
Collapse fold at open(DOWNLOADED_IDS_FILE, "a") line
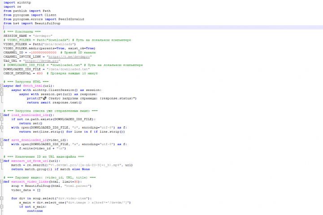click(2, 144)
